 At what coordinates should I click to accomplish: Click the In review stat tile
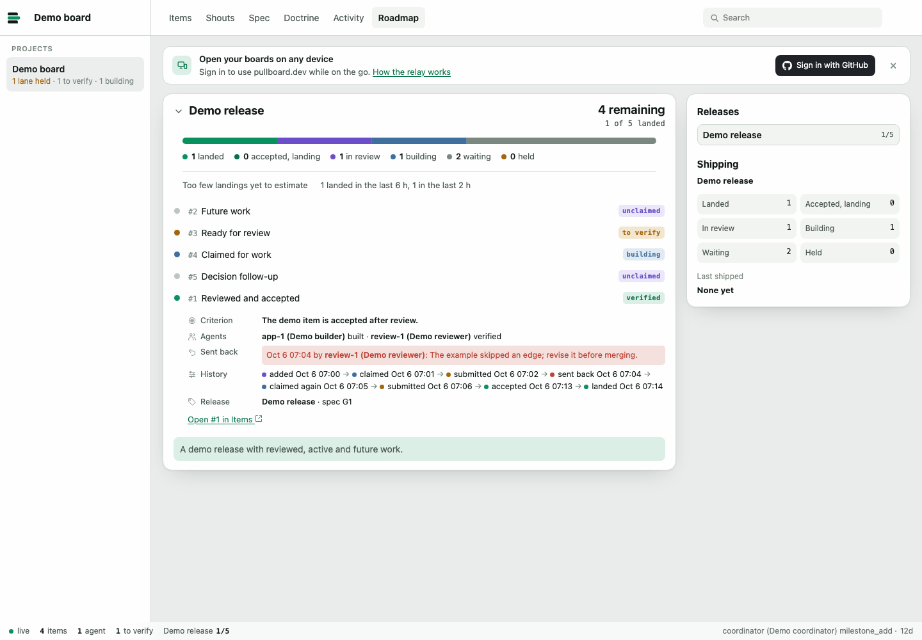tap(747, 228)
